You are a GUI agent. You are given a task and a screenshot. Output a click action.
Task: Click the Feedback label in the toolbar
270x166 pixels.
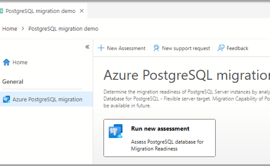[237, 48]
